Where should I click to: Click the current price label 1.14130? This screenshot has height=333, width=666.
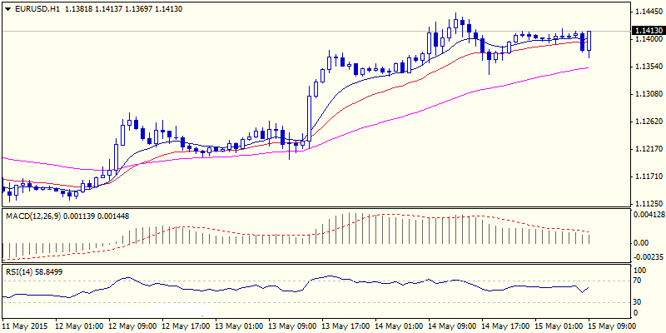(647, 31)
